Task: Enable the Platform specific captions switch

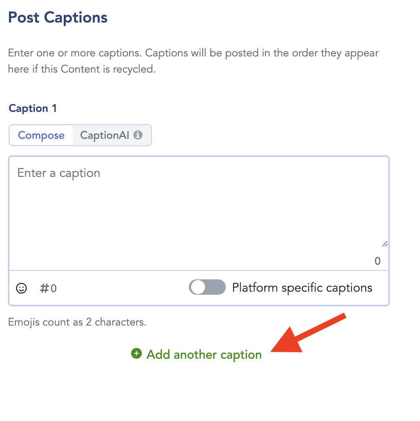Action: pos(207,287)
